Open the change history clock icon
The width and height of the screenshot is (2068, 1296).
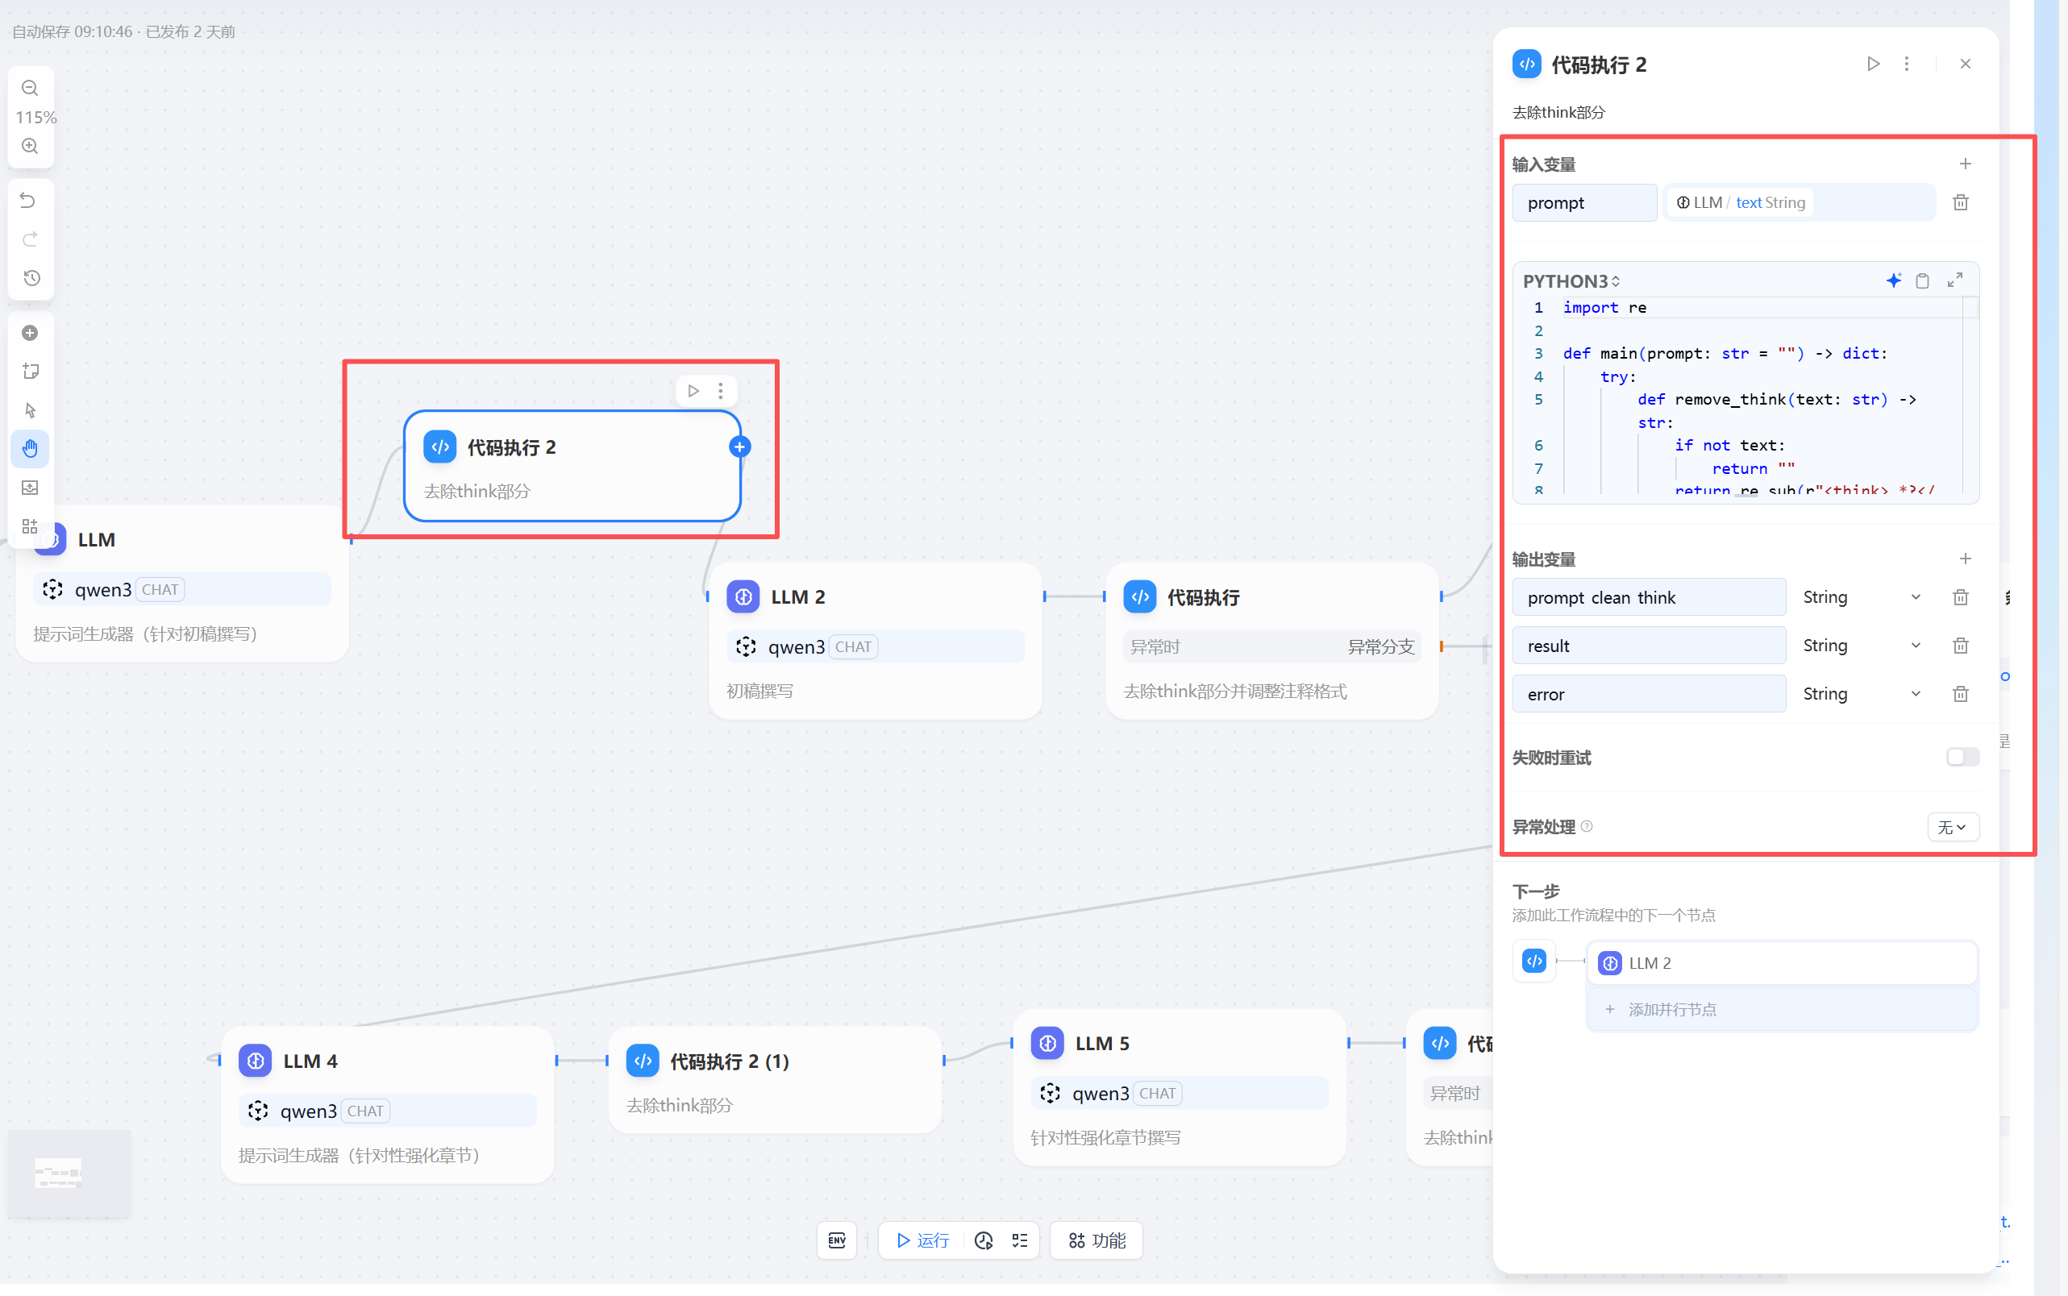(31, 278)
